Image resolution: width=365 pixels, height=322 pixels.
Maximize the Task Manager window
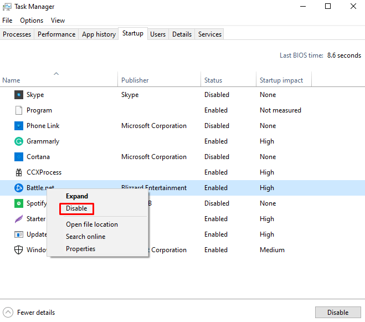[x=328, y=6]
